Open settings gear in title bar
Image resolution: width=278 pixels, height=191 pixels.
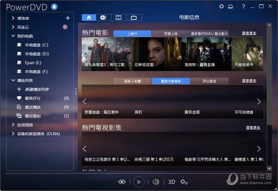pos(221,6)
